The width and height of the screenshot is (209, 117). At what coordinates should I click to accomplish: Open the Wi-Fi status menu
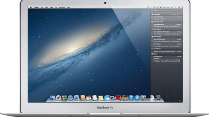[x=154, y=8]
